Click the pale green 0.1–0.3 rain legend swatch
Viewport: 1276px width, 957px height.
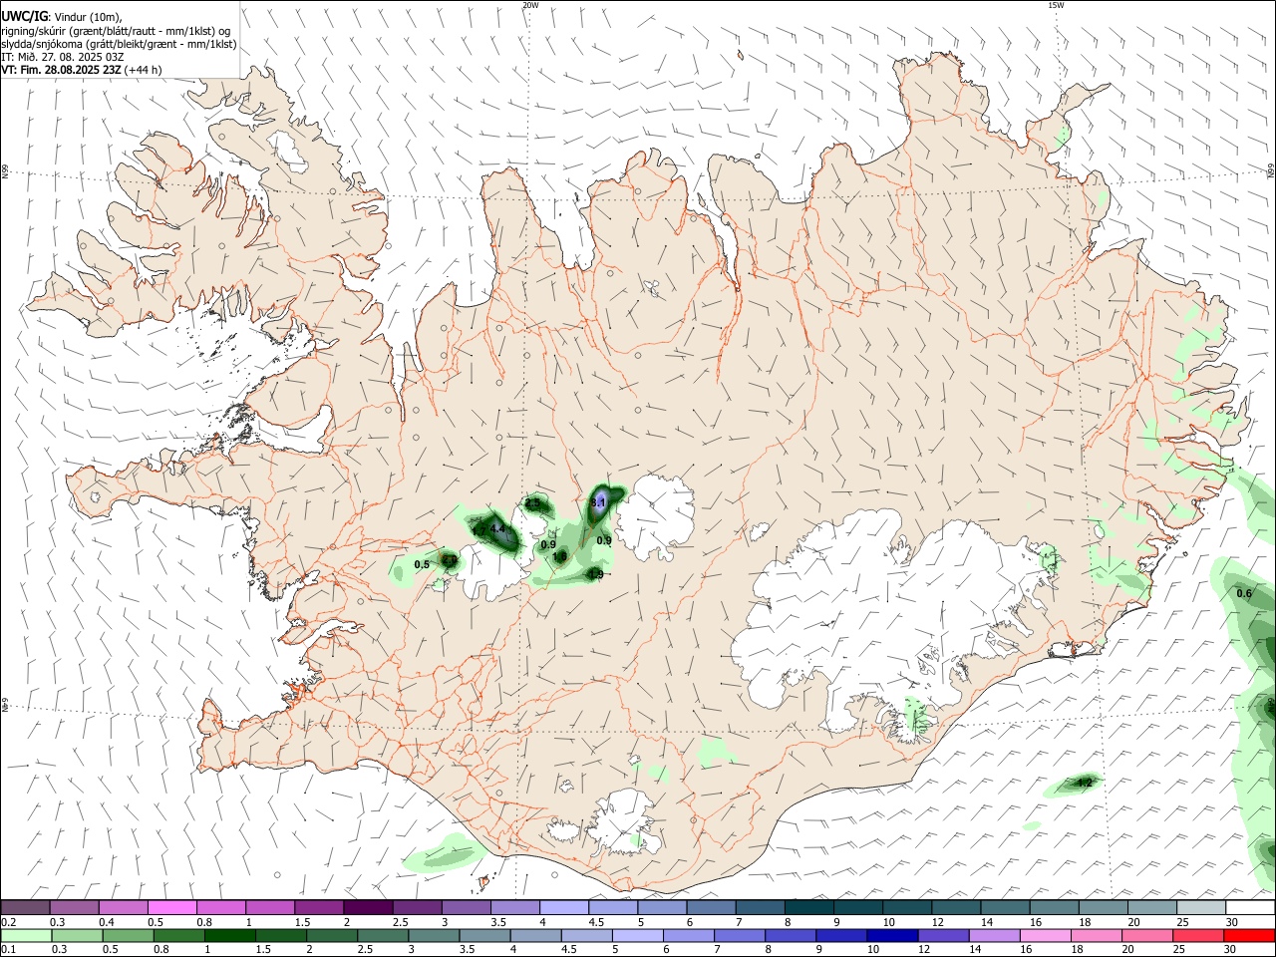click(x=25, y=935)
